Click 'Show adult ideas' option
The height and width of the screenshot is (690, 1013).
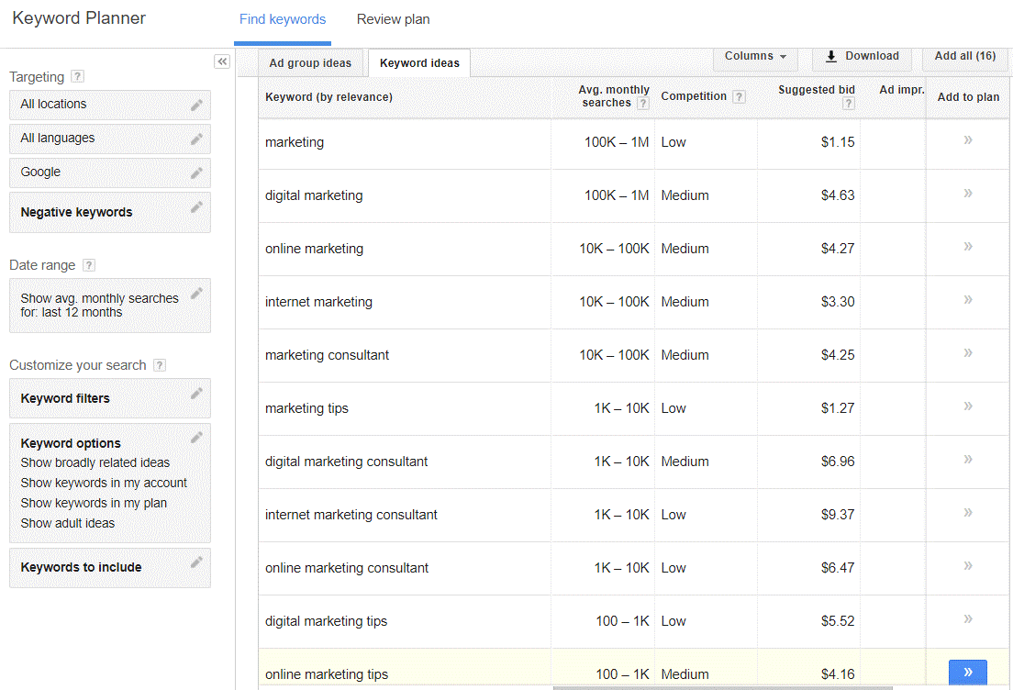[67, 523]
